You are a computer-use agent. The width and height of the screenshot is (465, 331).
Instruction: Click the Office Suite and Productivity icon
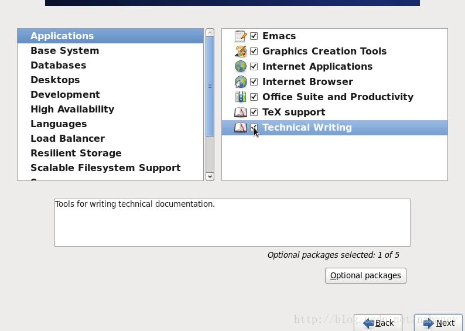coord(241,97)
